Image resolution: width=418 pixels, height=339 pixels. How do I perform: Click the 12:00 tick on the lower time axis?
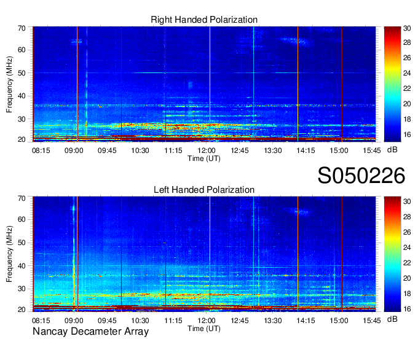pyautogui.click(x=207, y=321)
